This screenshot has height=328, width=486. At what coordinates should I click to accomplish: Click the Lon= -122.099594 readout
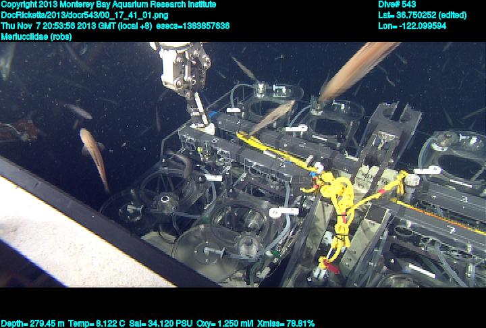[x=412, y=26]
